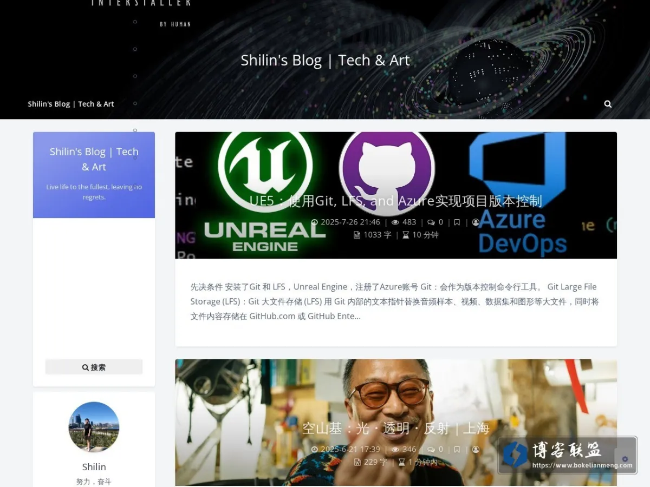Click the hourglass icon beside 10 分钟

click(x=406, y=235)
